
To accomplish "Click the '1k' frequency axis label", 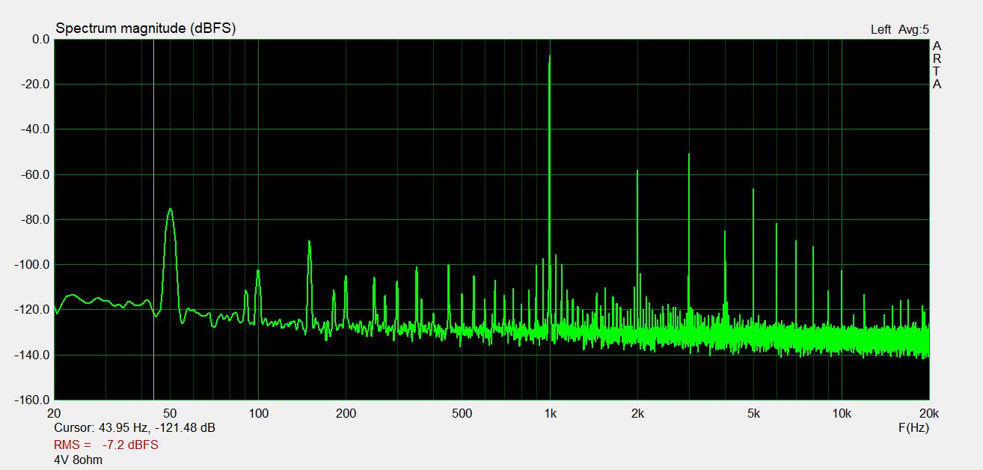I will click(x=550, y=413).
